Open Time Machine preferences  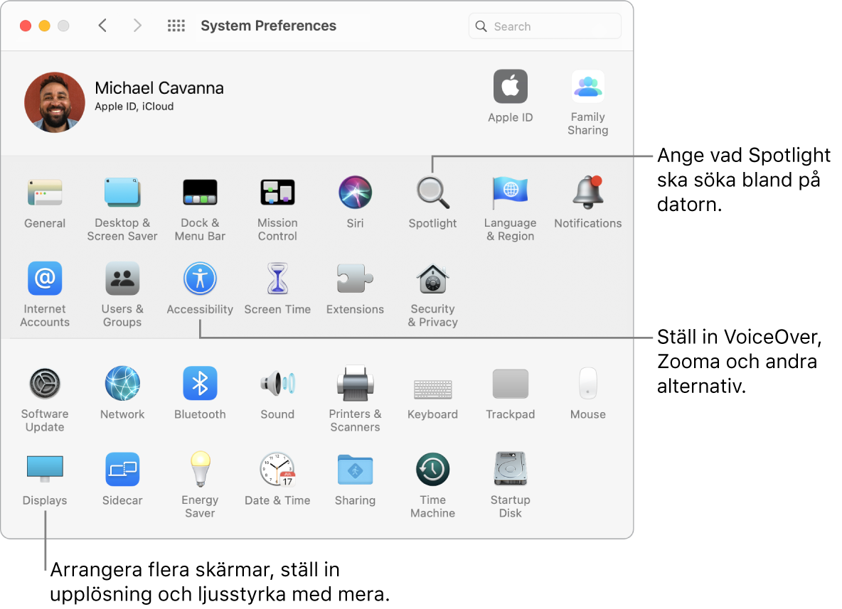tap(433, 470)
